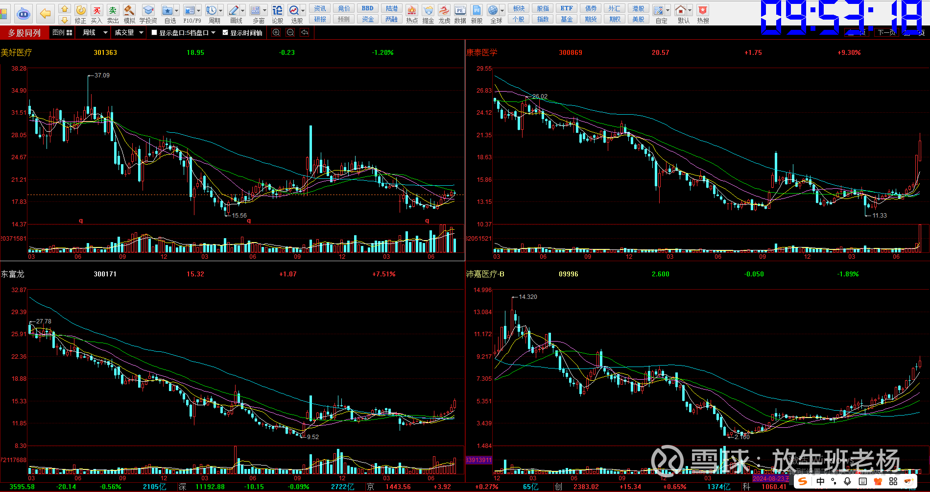Expand the 5档盘口 dropdown arrow
The height and width of the screenshot is (492, 930).
[213, 32]
